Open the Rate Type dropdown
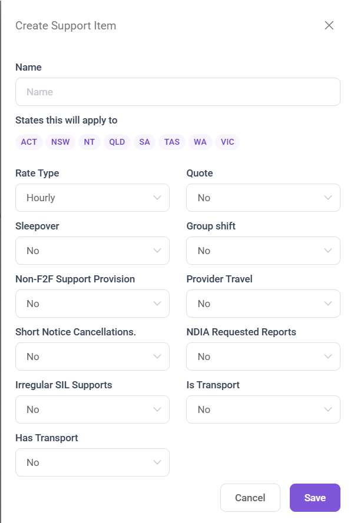This screenshot has height=523, width=354. (x=92, y=198)
